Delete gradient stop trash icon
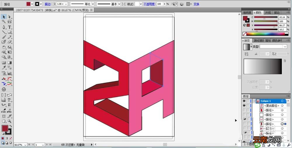292x148 pixels. tap(285, 61)
